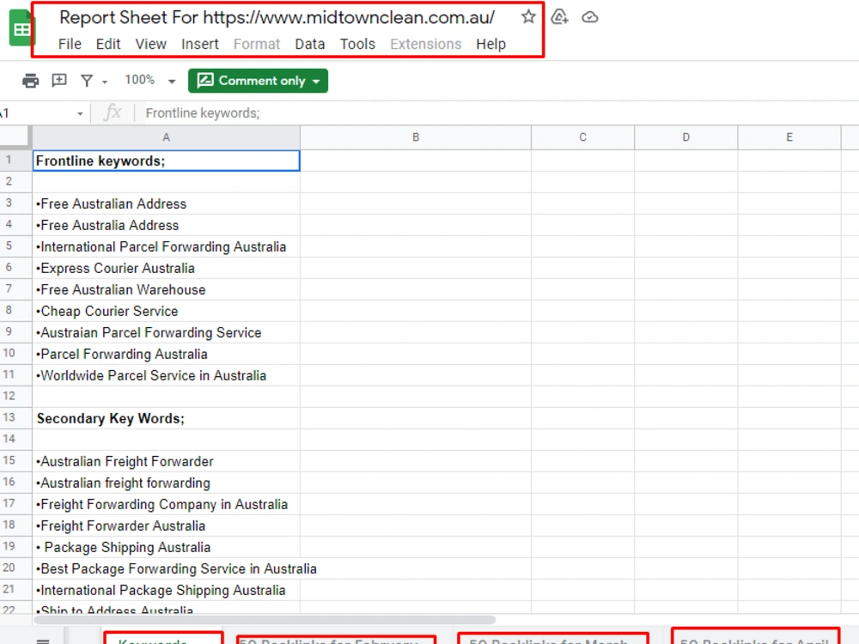Click cell Free Australian Address
Viewport: 859px width, 644px height.
click(x=166, y=204)
